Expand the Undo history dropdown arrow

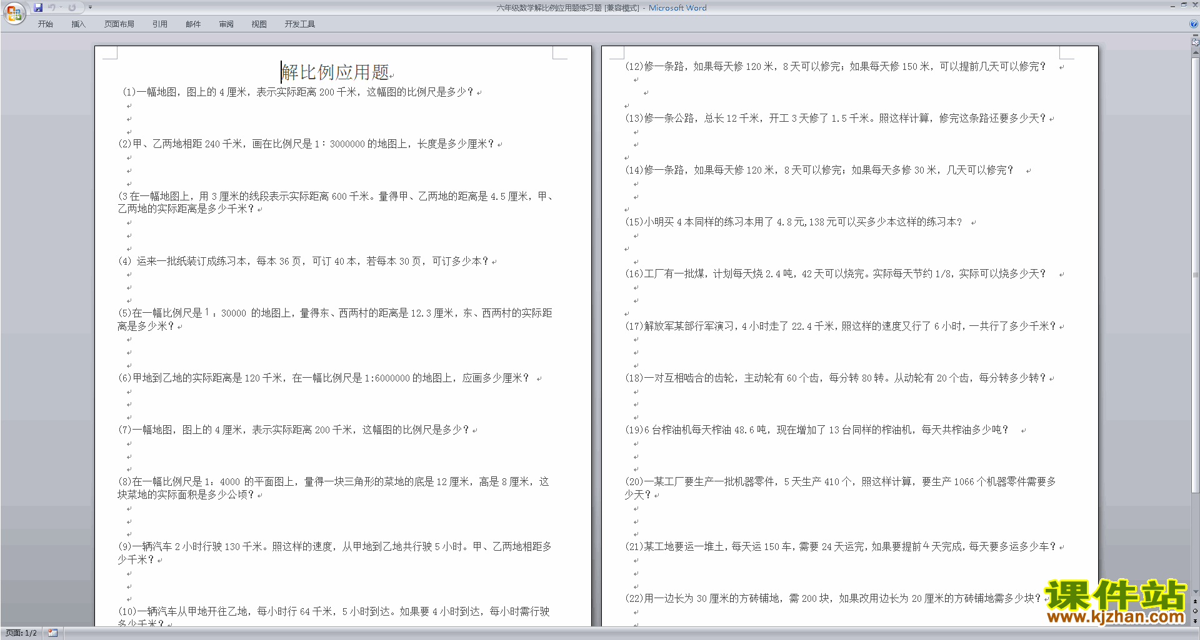tap(61, 7)
